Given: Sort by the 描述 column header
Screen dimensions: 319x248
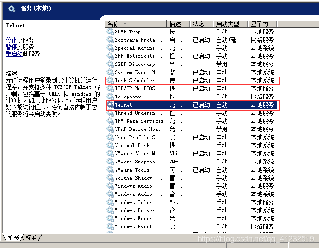Looking at the screenshot, I should pyautogui.click(x=178, y=24).
